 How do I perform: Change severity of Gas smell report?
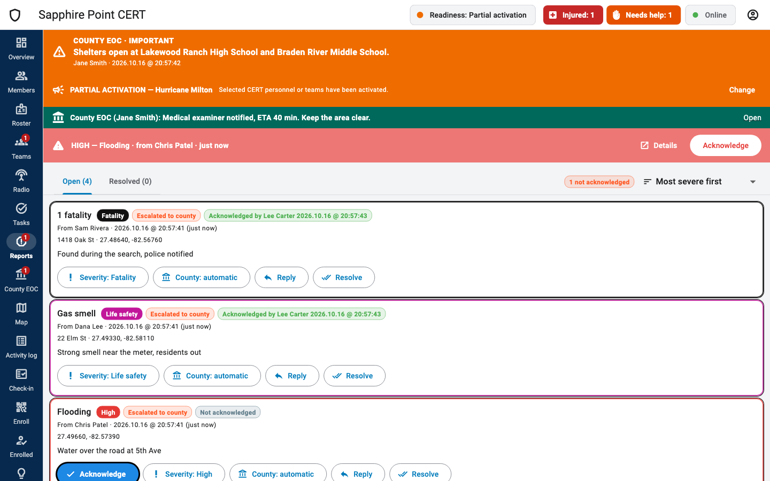(x=108, y=376)
